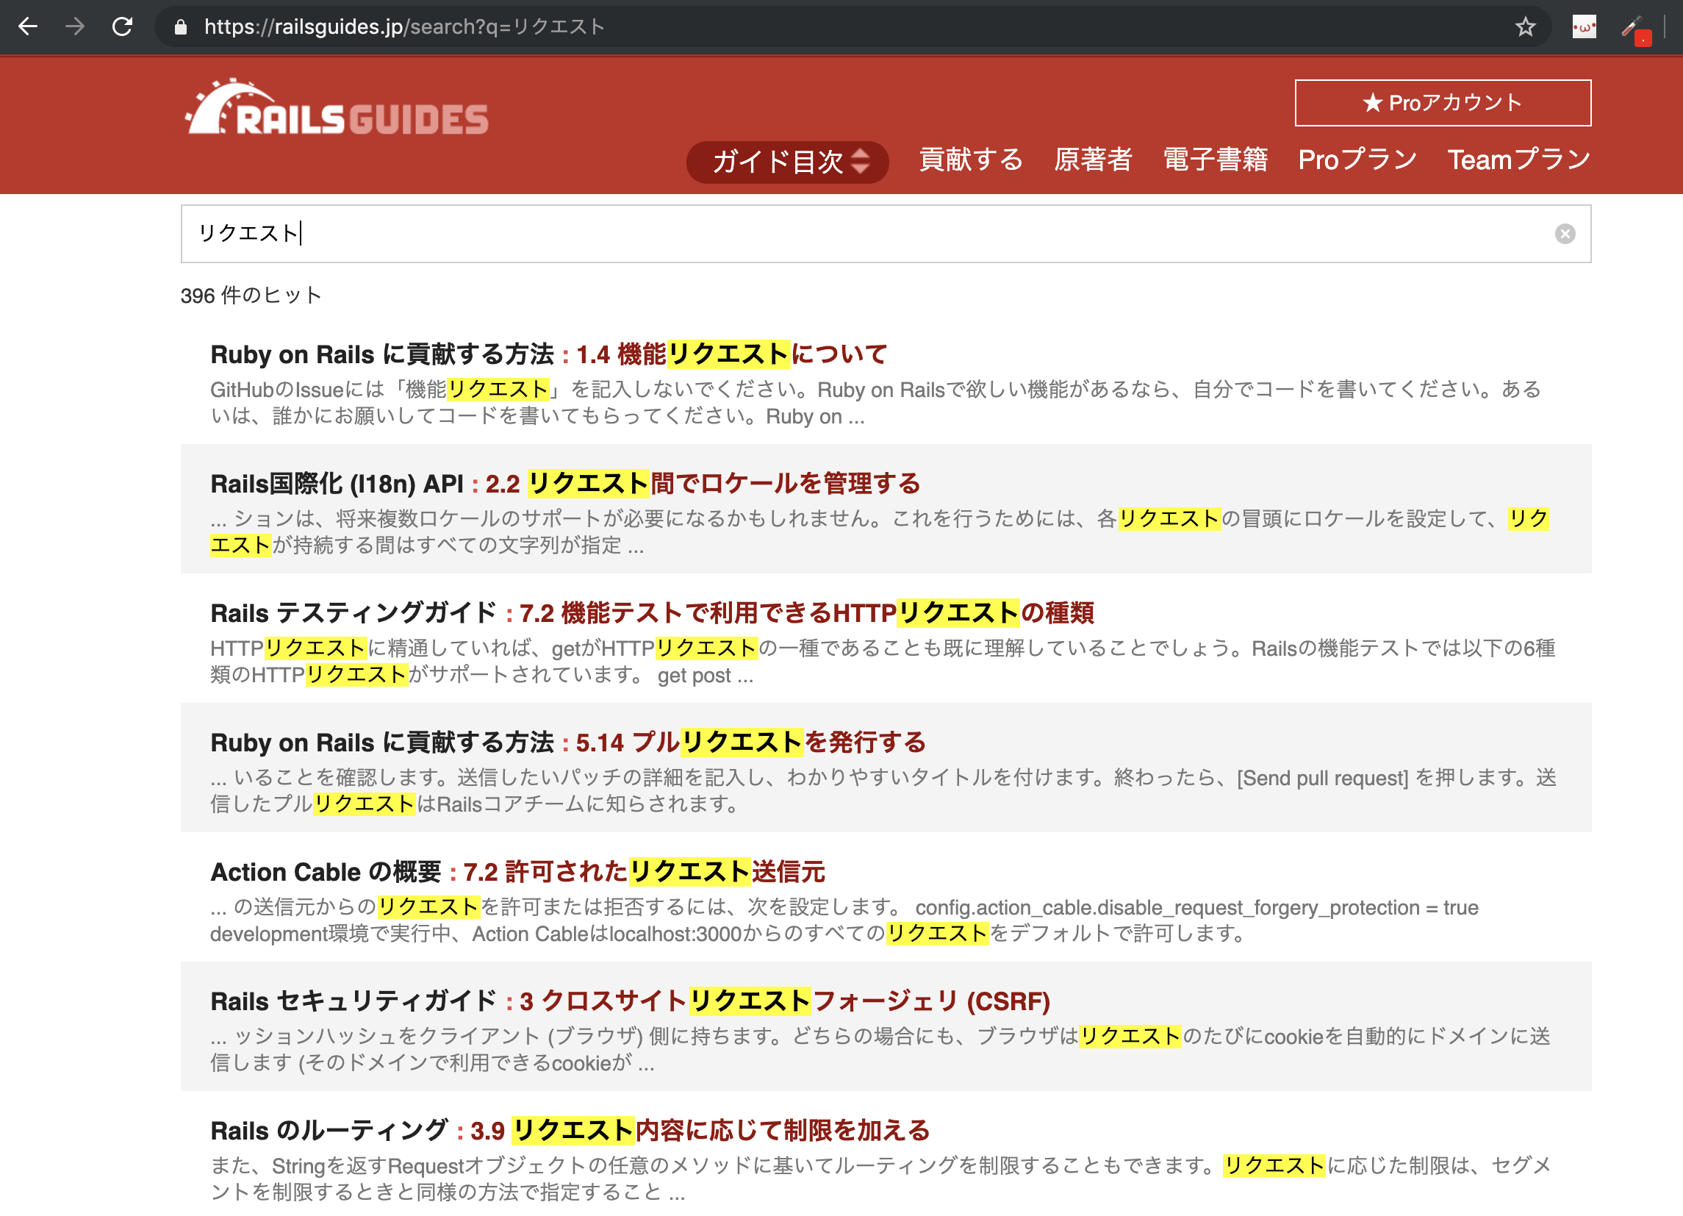Open the face emoticon browser extension
The width and height of the screenshot is (1683, 1216).
click(1584, 27)
